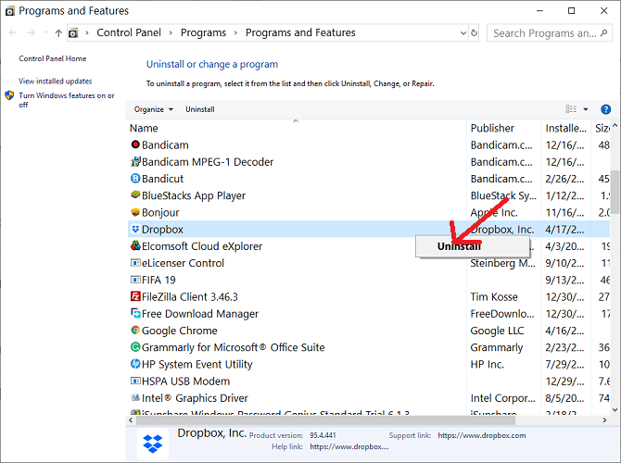The image size is (621, 463).
Task: Expand the chevron before Control Panel breadcrumb
Action: tap(87, 32)
